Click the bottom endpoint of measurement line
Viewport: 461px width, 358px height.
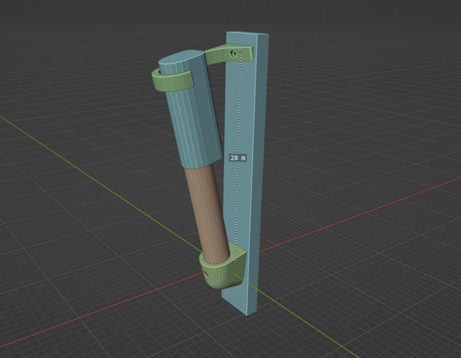[x=235, y=263]
